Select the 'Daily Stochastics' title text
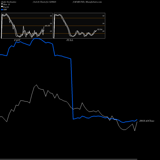This screenshot has width=160, height=160. click(9, 2)
